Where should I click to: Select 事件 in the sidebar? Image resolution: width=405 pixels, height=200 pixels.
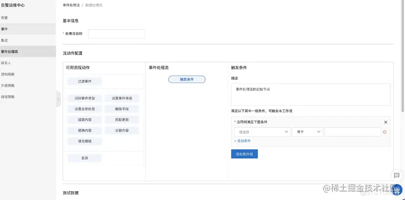(x=28, y=29)
